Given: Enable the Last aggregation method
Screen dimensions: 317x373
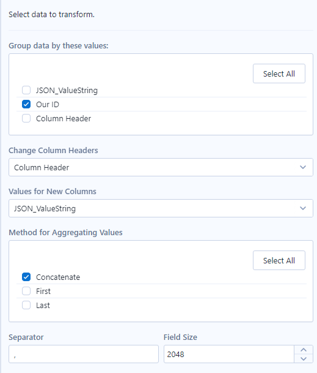Looking at the screenshot, I should click(26, 305).
